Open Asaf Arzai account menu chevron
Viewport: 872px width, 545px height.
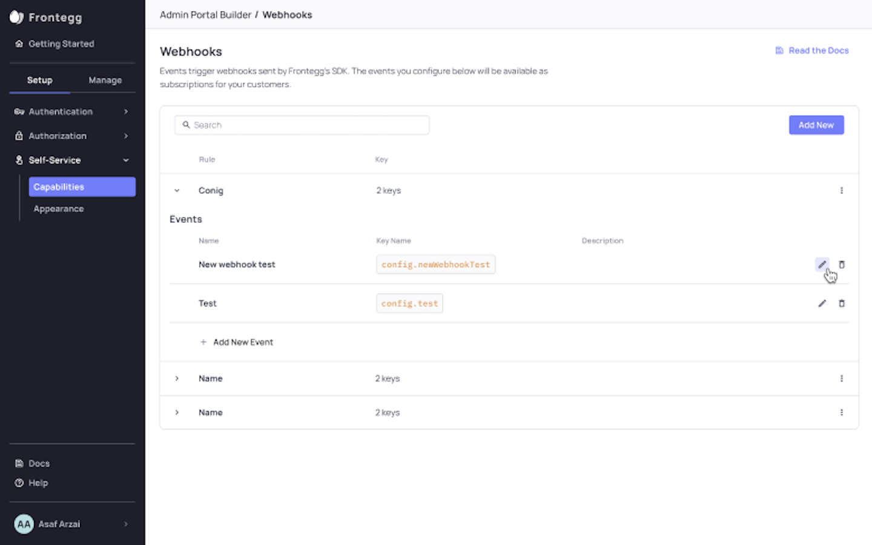(126, 524)
